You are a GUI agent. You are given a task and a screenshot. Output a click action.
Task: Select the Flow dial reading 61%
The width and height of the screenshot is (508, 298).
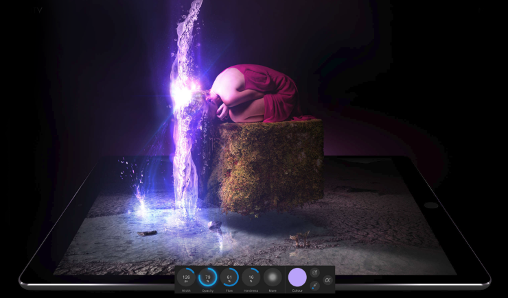pyautogui.click(x=229, y=277)
